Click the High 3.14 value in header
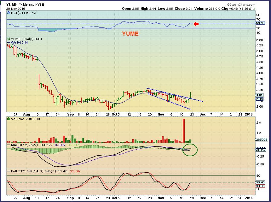 tap(148, 9)
